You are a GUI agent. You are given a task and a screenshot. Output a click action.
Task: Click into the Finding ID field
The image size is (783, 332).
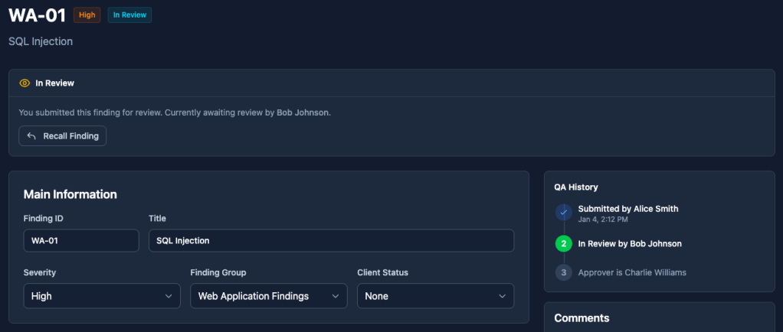[81, 240]
